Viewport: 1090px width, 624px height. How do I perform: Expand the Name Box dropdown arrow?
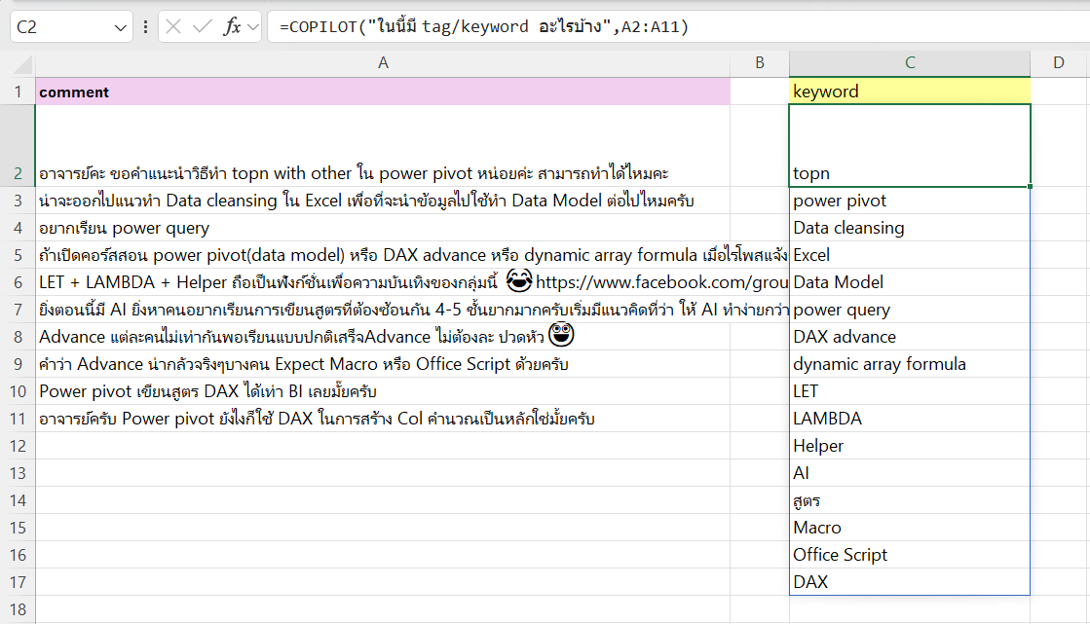[121, 27]
